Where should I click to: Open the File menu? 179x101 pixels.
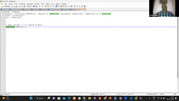2,4
